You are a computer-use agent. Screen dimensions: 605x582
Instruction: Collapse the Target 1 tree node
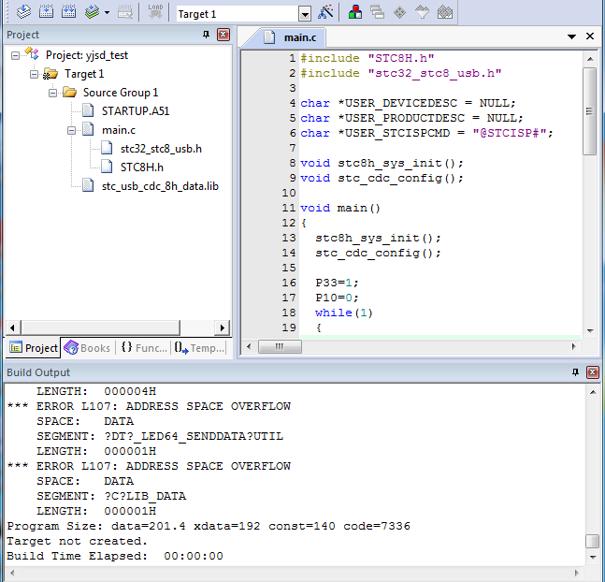(34, 74)
